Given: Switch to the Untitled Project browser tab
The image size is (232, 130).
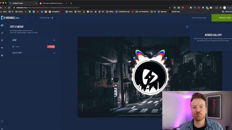Looking at the screenshot, I should [x=23, y=3].
